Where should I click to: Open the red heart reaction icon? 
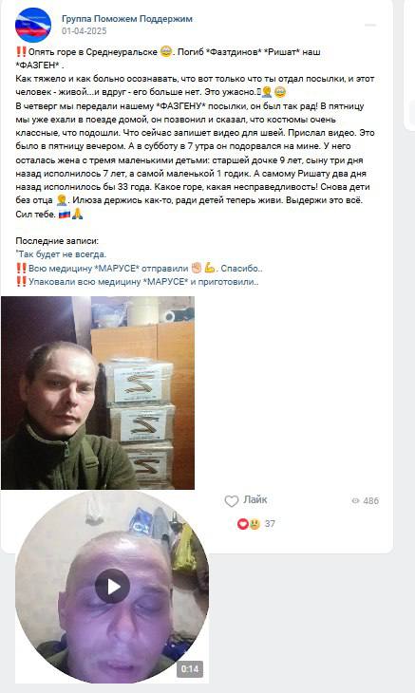(242, 524)
